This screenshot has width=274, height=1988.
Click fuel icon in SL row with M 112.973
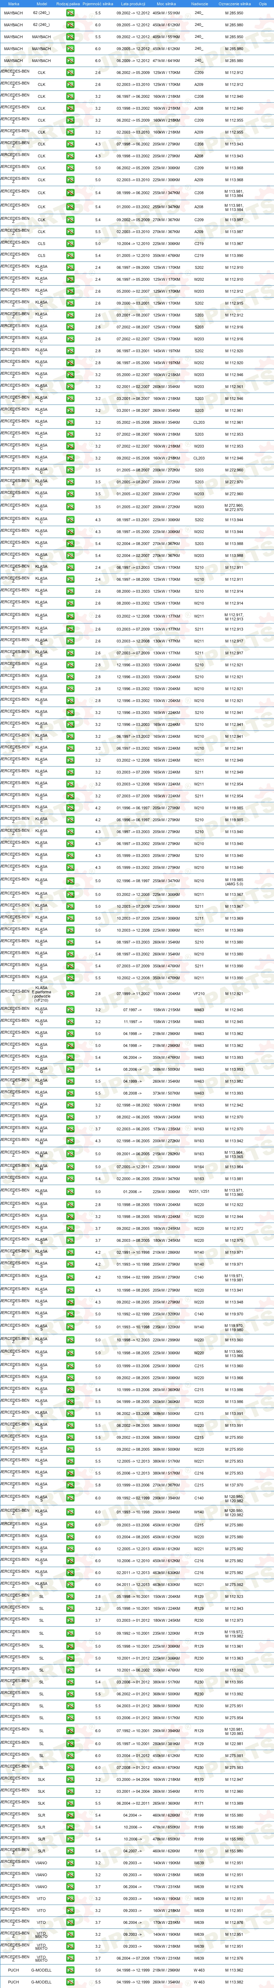point(70,1621)
